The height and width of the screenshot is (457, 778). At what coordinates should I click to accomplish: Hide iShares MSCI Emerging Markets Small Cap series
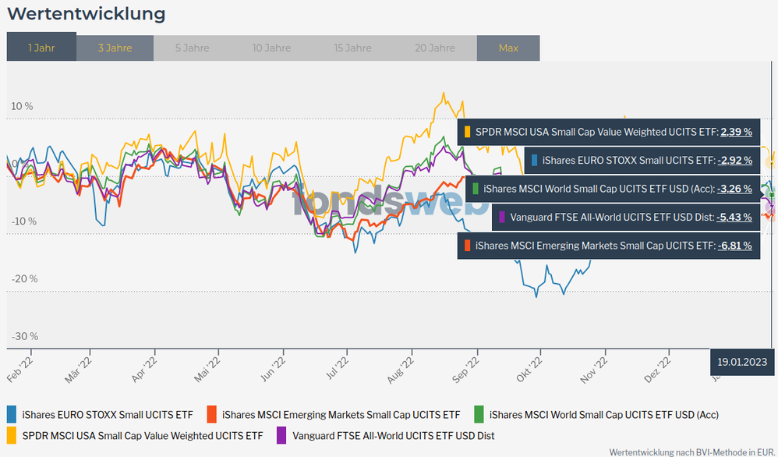[341, 414]
